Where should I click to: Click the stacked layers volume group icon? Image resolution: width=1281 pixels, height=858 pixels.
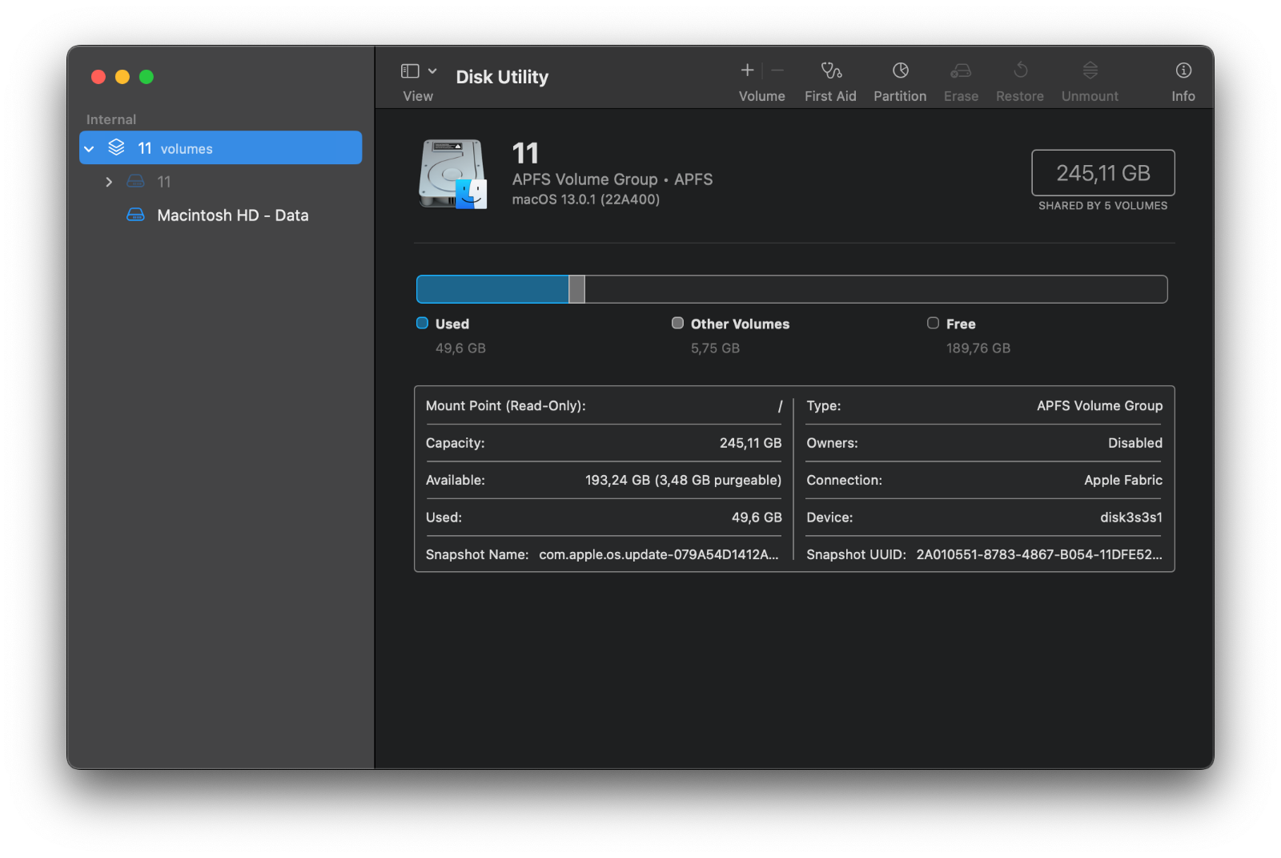pos(117,147)
